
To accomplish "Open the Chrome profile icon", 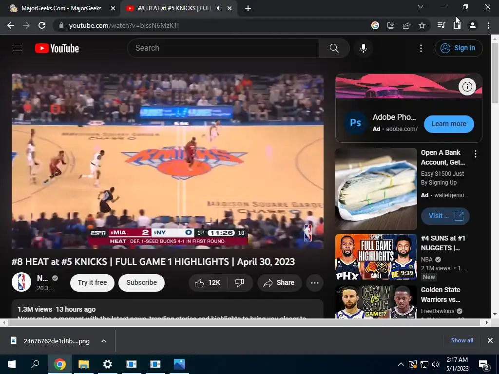I will pos(473,25).
